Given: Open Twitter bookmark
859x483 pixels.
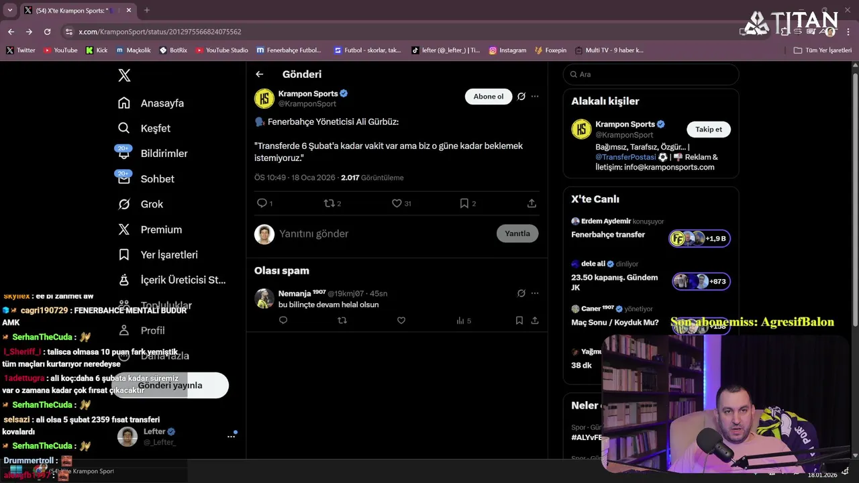Looking at the screenshot, I should coord(21,50).
